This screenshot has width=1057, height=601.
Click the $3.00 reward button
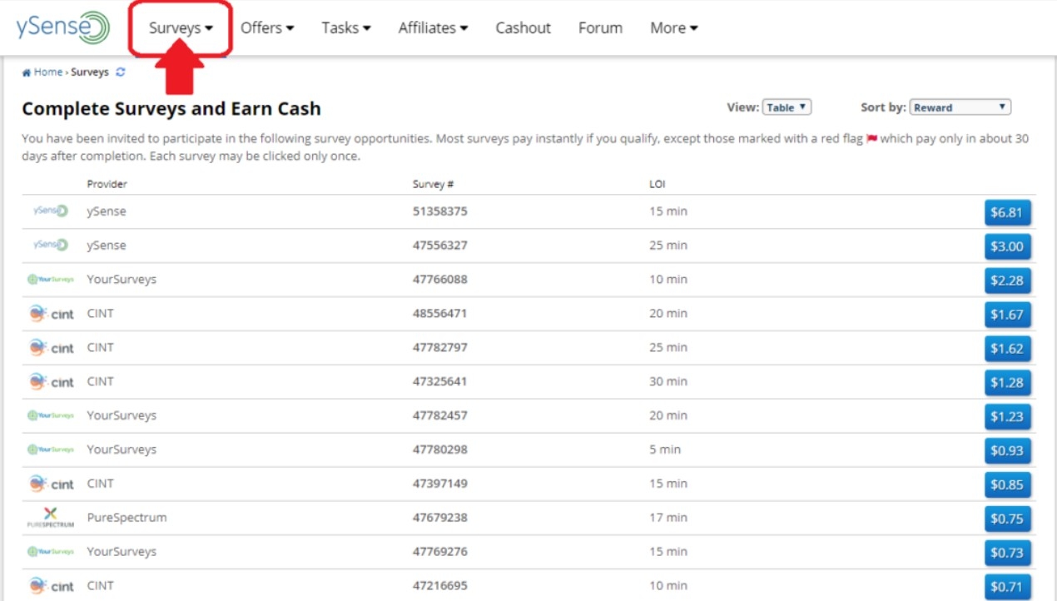pyautogui.click(x=1008, y=246)
